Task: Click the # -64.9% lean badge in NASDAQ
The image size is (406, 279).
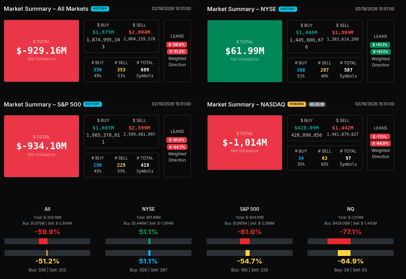Action: click(380, 143)
